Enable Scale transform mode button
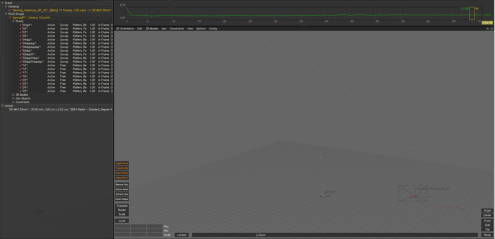This screenshot has height=239, width=495. pos(122,214)
